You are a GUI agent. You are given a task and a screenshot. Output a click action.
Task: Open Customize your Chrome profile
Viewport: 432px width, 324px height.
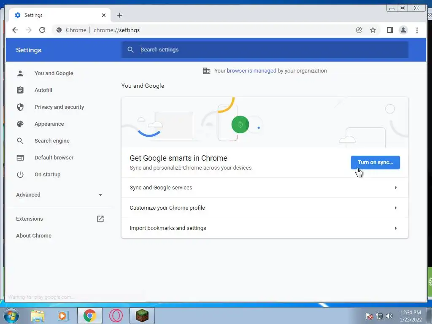[265, 208]
